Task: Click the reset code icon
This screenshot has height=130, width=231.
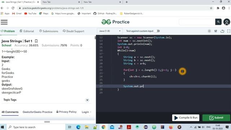Action: 222,31
